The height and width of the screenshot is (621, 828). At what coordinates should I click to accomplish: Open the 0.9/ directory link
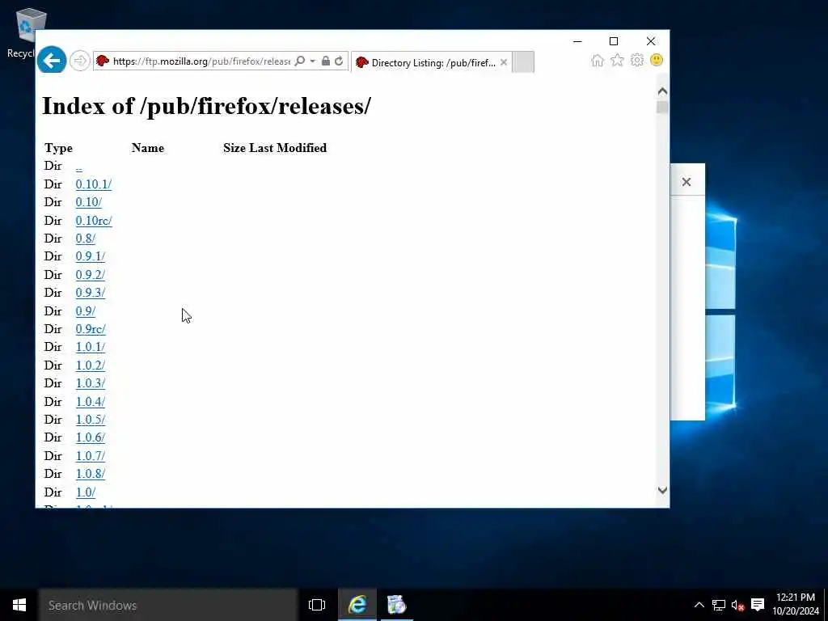point(86,311)
